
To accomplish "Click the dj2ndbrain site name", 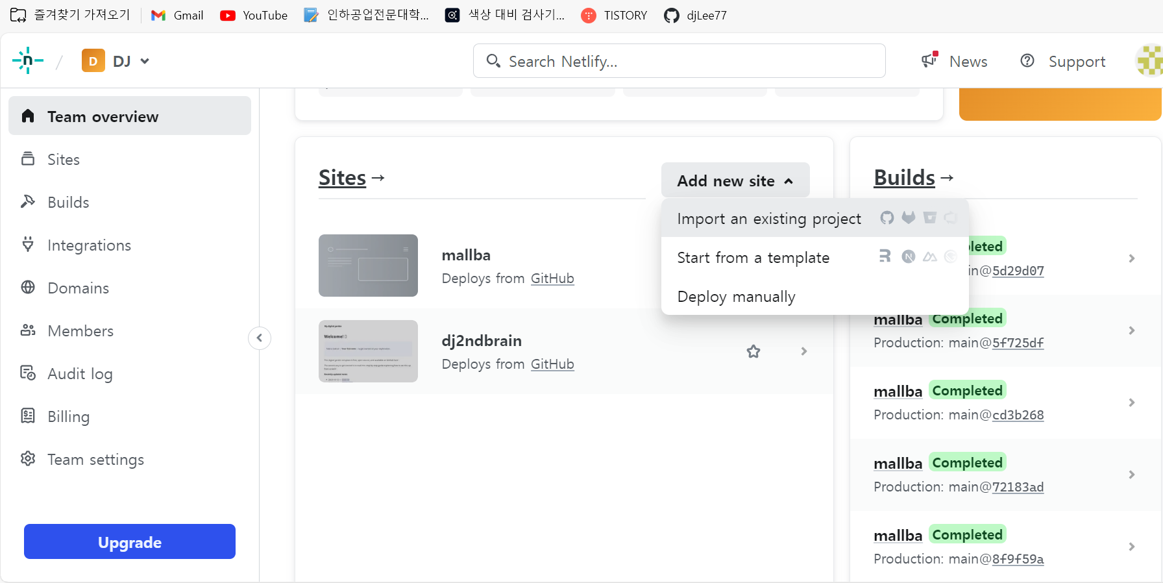I will coord(482,341).
